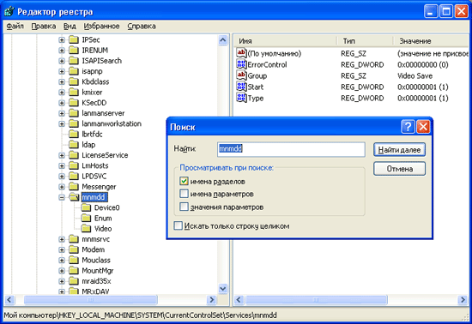Open the Вид menu

(x=70, y=27)
